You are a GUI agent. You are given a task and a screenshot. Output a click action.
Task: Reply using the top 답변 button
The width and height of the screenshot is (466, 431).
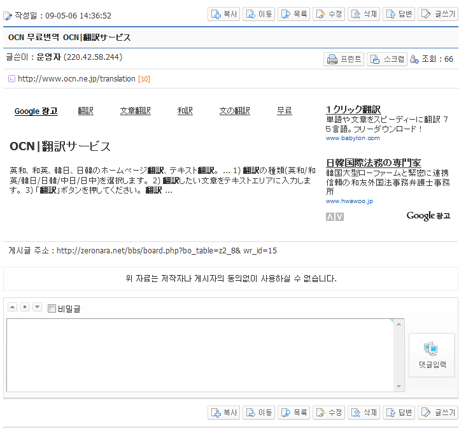coord(399,14)
